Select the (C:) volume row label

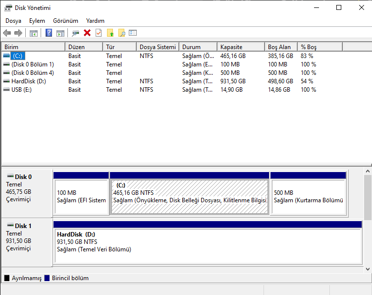18,56
